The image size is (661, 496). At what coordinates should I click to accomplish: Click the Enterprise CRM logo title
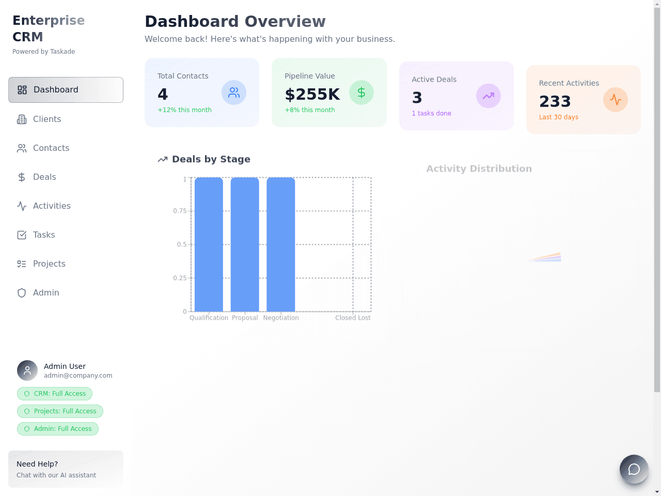49,29
